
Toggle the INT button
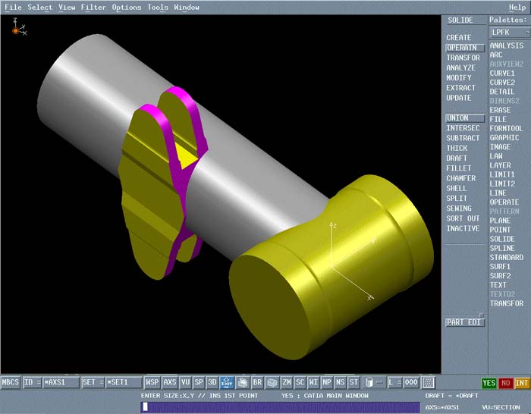pyautogui.click(x=521, y=383)
